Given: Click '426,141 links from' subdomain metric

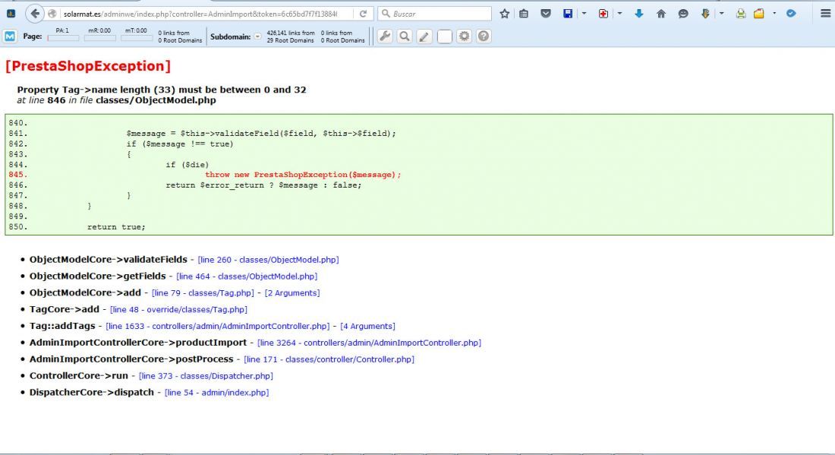Looking at the screenshot, I should pyautogui.click(x=291, y=33).
